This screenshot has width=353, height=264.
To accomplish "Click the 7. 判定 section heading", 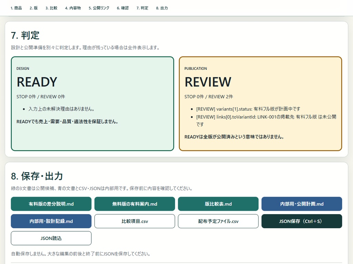I will 25,35.
